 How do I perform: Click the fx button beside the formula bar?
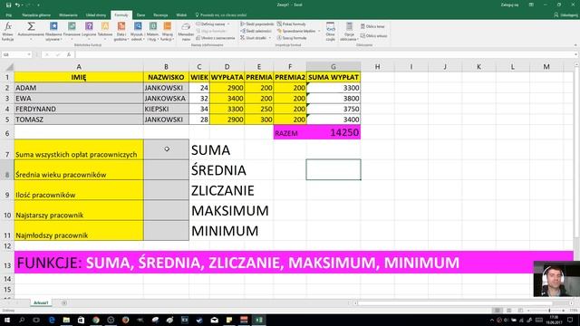69,54
